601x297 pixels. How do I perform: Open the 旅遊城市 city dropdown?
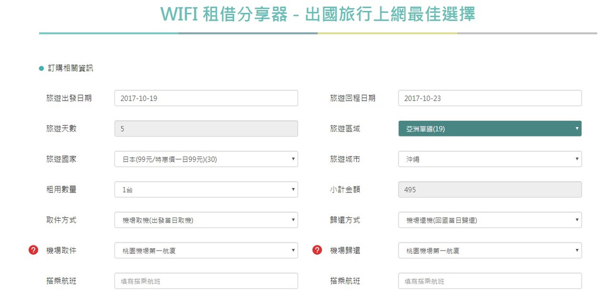pyautogui.click(x=489, y=159)
